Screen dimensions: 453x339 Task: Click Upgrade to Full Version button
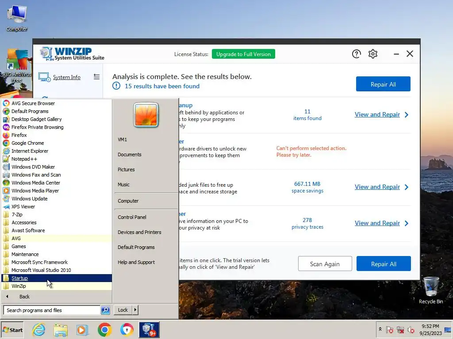tap(243, 54)
